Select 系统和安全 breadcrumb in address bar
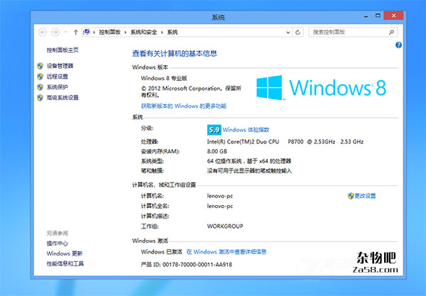Viewport: 426px width, 296px height. (143, 33)
